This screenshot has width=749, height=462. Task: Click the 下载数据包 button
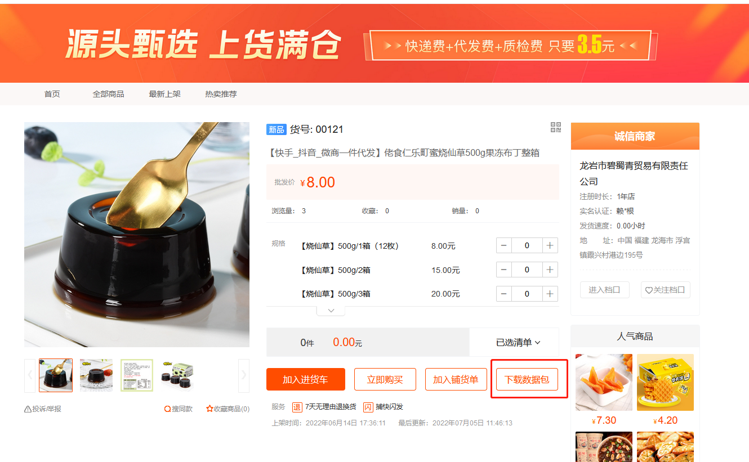[527, 379]
